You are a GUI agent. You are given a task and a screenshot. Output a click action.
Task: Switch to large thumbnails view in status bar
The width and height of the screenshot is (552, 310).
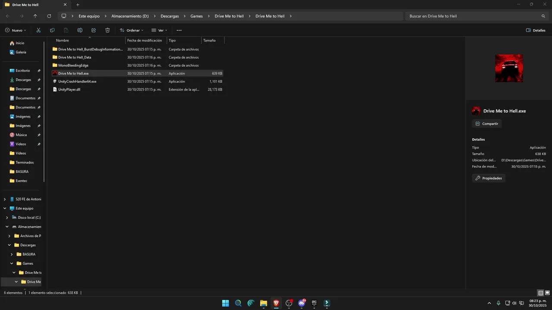tap(547, 293)
